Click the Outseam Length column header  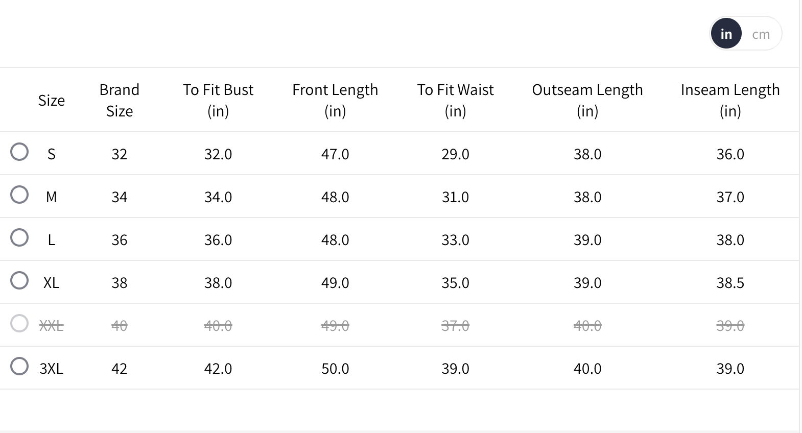(x=587, y=100)
